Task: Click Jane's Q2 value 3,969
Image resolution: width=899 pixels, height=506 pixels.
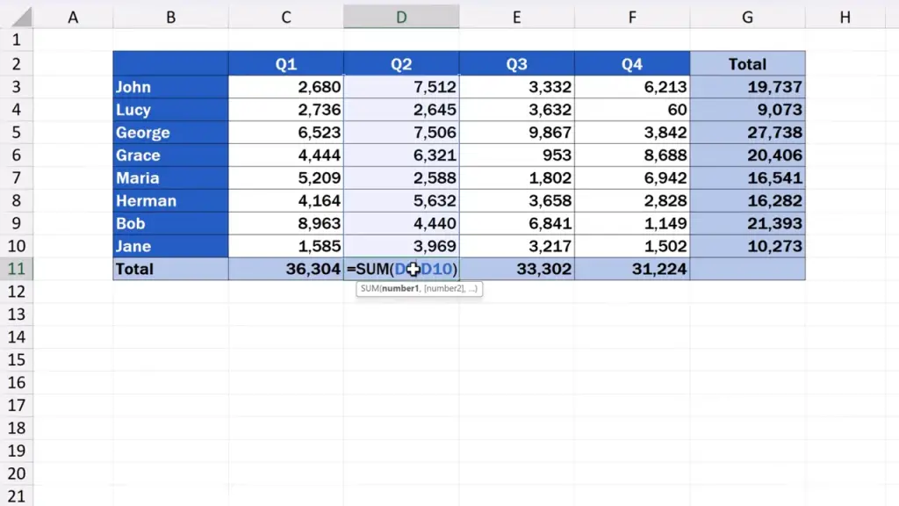Action: [400, 246]
